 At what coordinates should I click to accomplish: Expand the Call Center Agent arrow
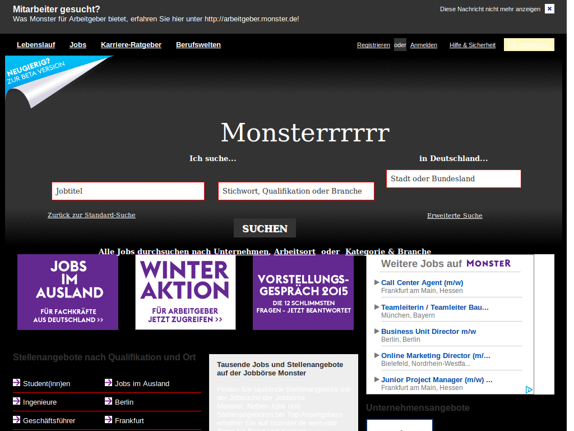377,283
